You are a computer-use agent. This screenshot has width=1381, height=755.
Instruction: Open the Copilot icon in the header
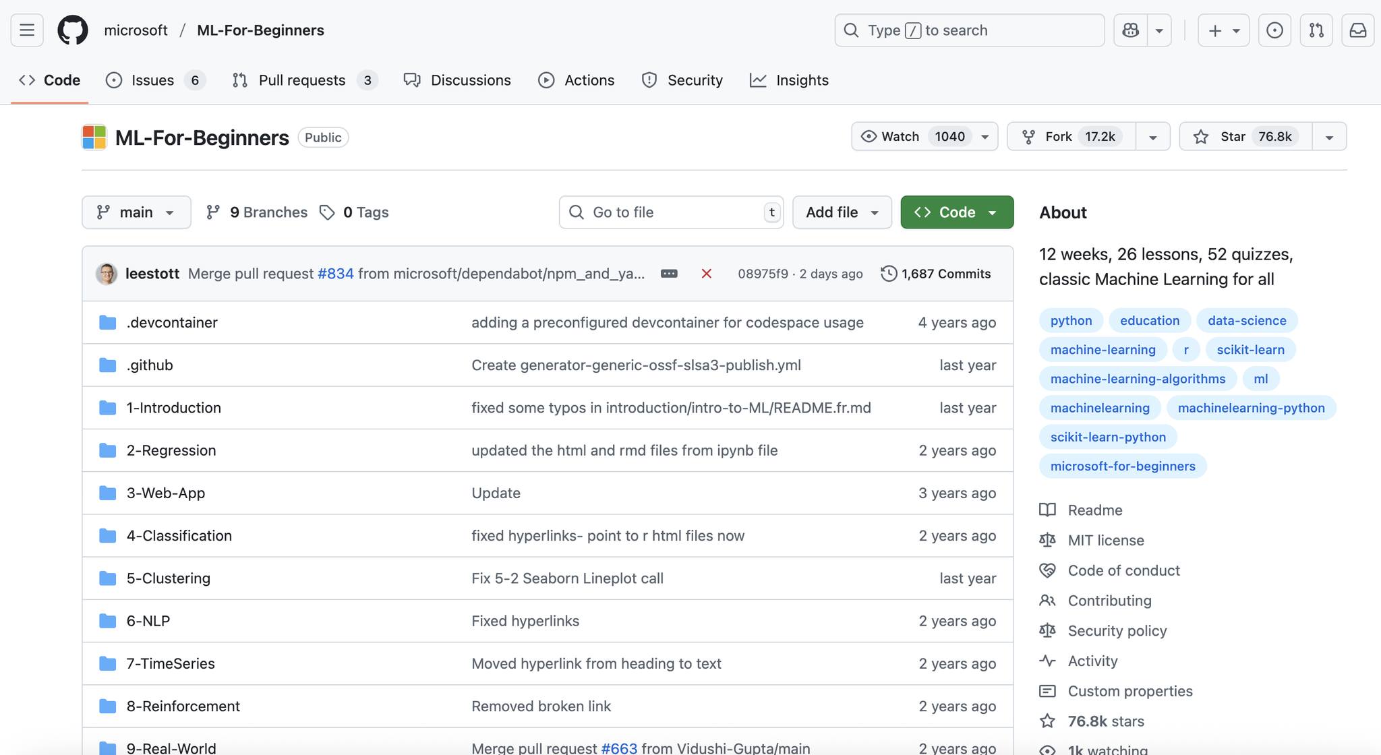(1131, 30)
